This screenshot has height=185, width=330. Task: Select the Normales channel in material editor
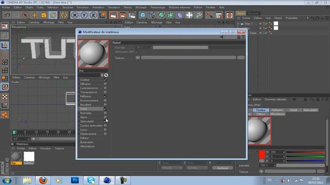point(86,113)
